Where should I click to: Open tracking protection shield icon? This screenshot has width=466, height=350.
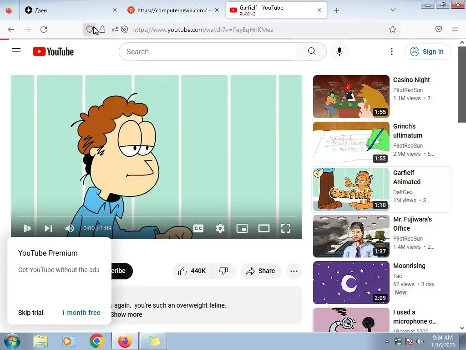[89, 29]
